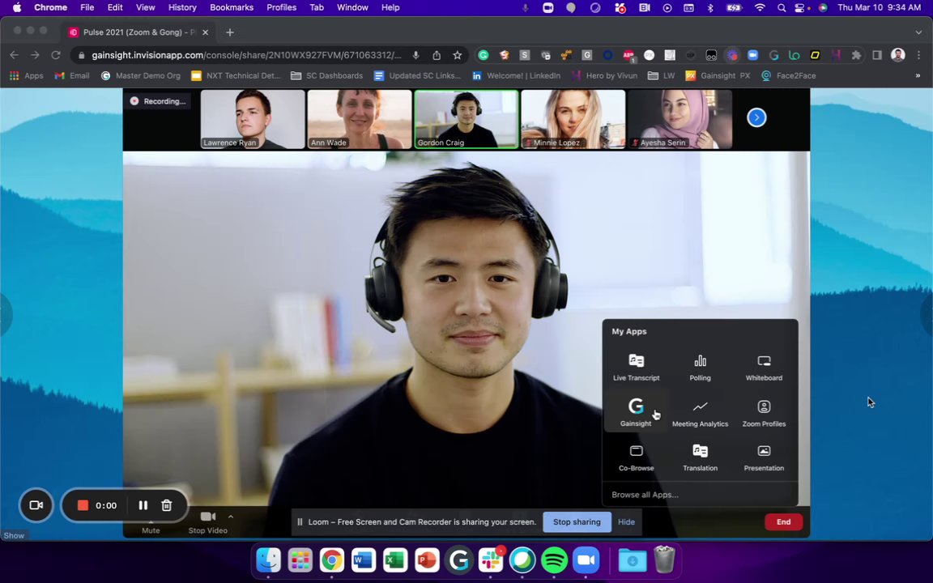
Task: Open the History menu
Action: click(182, 8)
